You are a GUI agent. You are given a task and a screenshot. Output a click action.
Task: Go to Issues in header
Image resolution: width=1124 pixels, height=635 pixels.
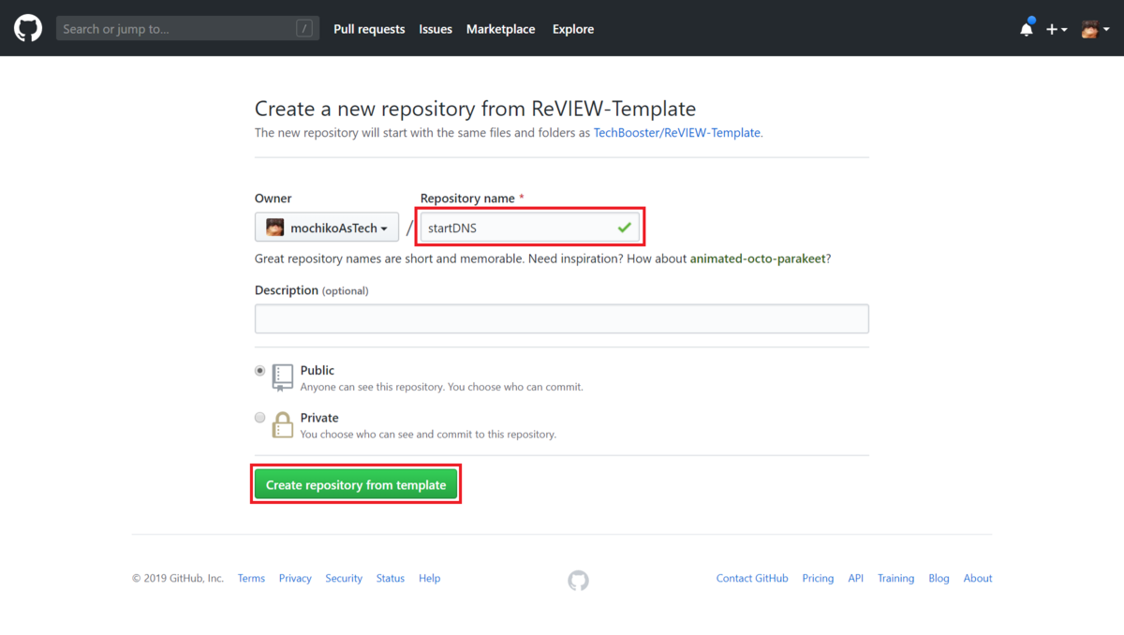click(x=436, y=29)
